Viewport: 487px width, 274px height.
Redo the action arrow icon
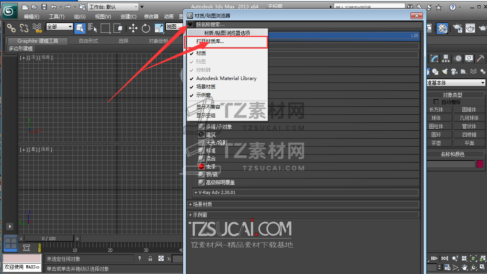coord(67,7)
